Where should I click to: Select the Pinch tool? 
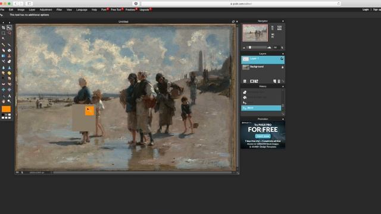10,90
